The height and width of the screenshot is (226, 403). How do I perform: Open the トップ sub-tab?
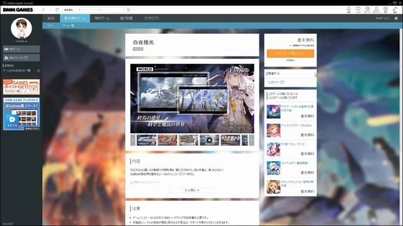pyautogui.click(x=50, y=26)
